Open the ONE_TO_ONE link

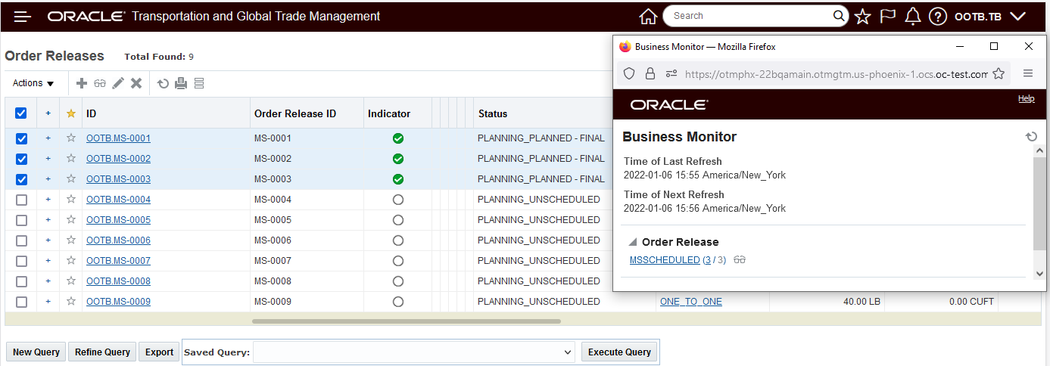(x=691, y=302)
